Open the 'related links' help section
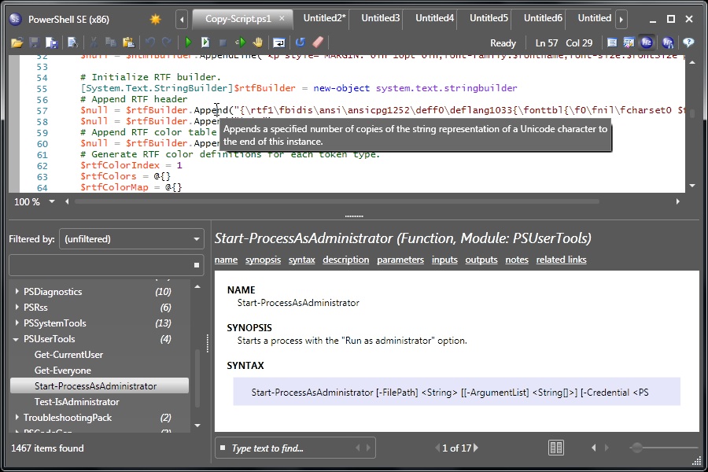 coord(561,260)
